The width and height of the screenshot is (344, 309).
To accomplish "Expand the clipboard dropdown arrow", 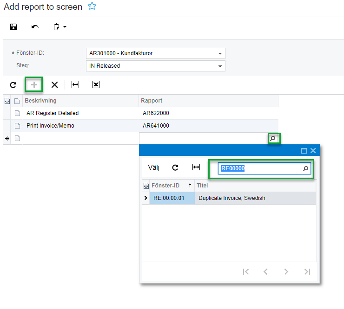I will 65,27.
